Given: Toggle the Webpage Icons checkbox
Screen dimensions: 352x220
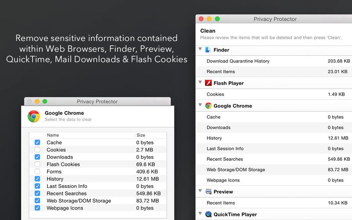Looking at the screenshot, I should click(x=37, y=208).
